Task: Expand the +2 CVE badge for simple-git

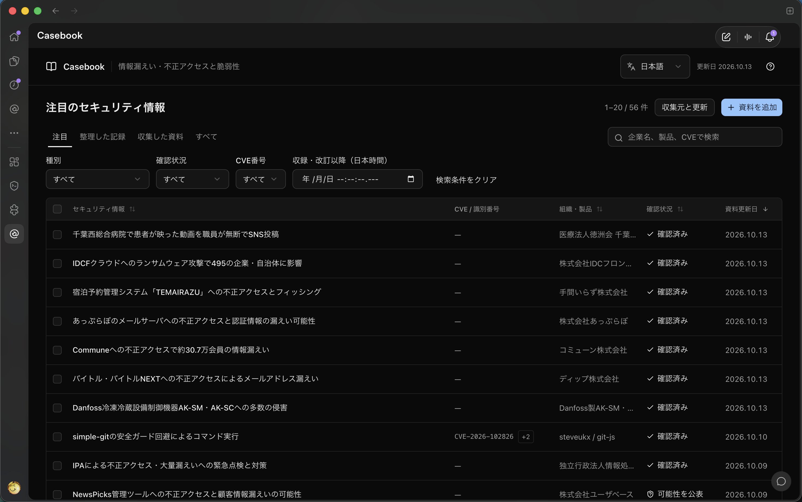Action: [x=526, y=437]
